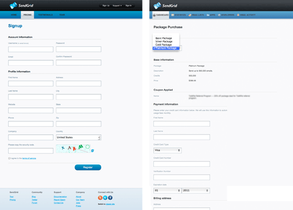Focus the signup First Name field
293x210 pixels.
pos(31,84)
